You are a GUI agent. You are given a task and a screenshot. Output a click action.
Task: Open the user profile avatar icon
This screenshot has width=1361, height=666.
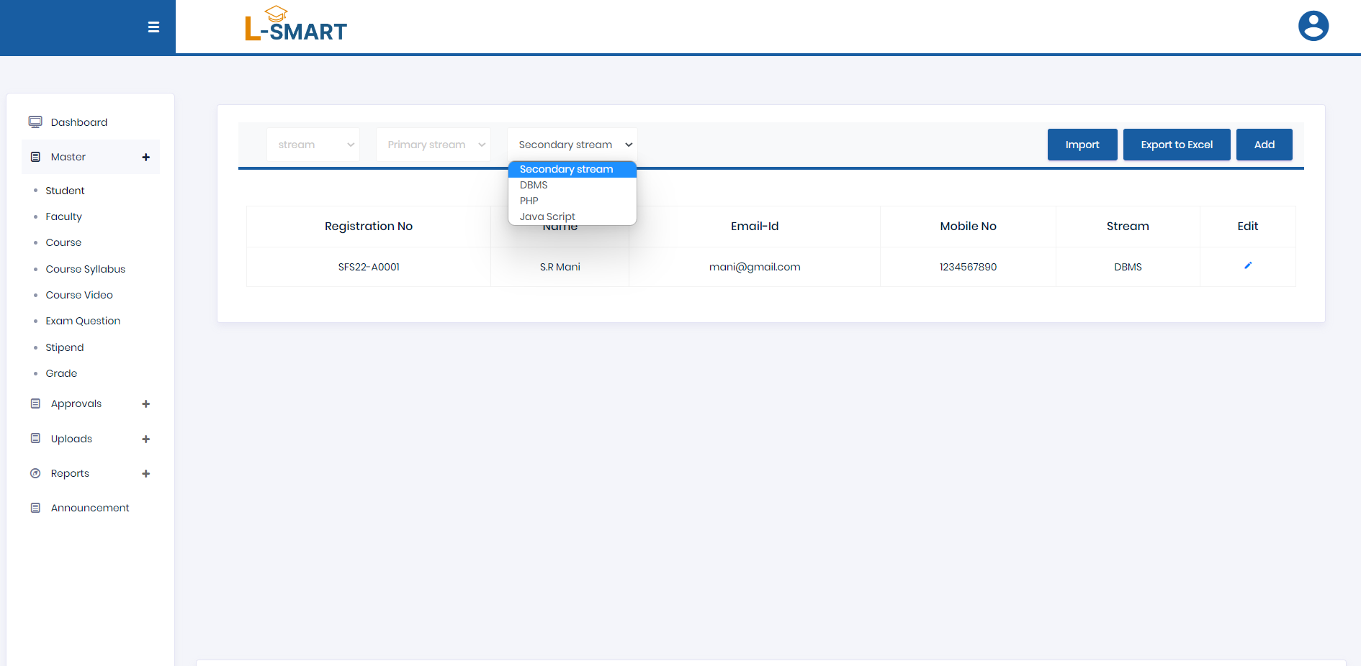[x=1313, y=27]
